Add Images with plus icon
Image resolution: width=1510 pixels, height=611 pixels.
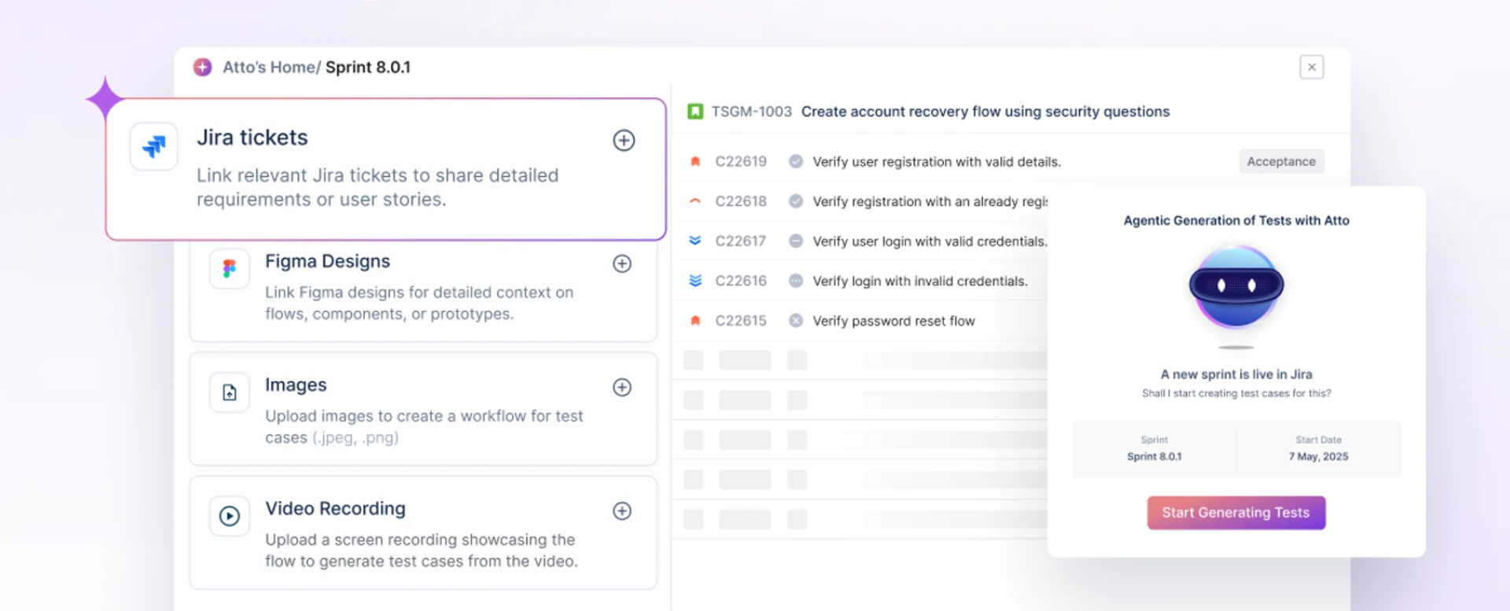622,387
